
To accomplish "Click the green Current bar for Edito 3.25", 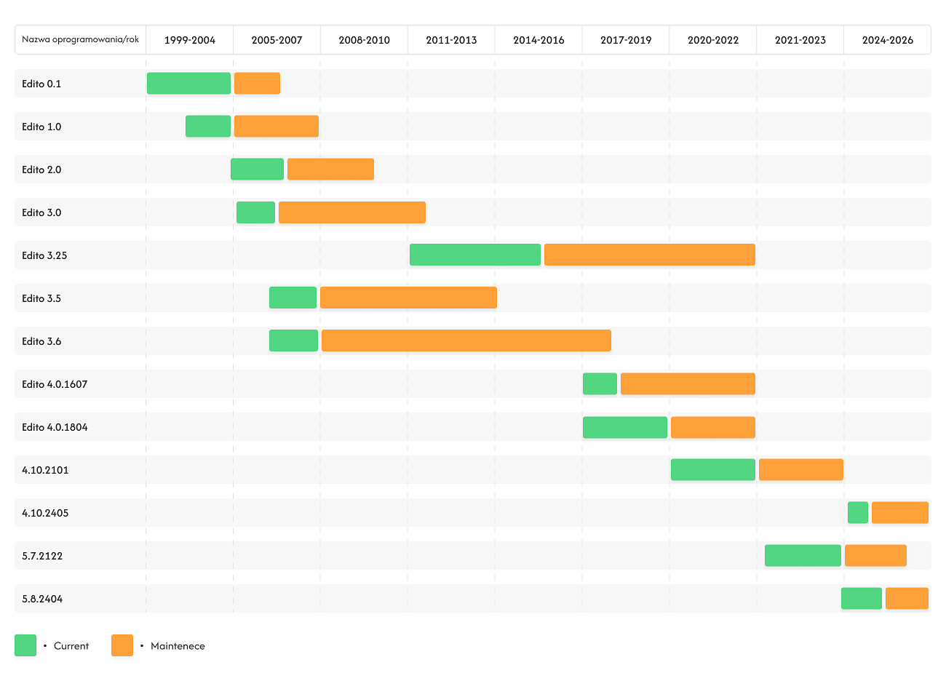I will (x=475, y=255).
